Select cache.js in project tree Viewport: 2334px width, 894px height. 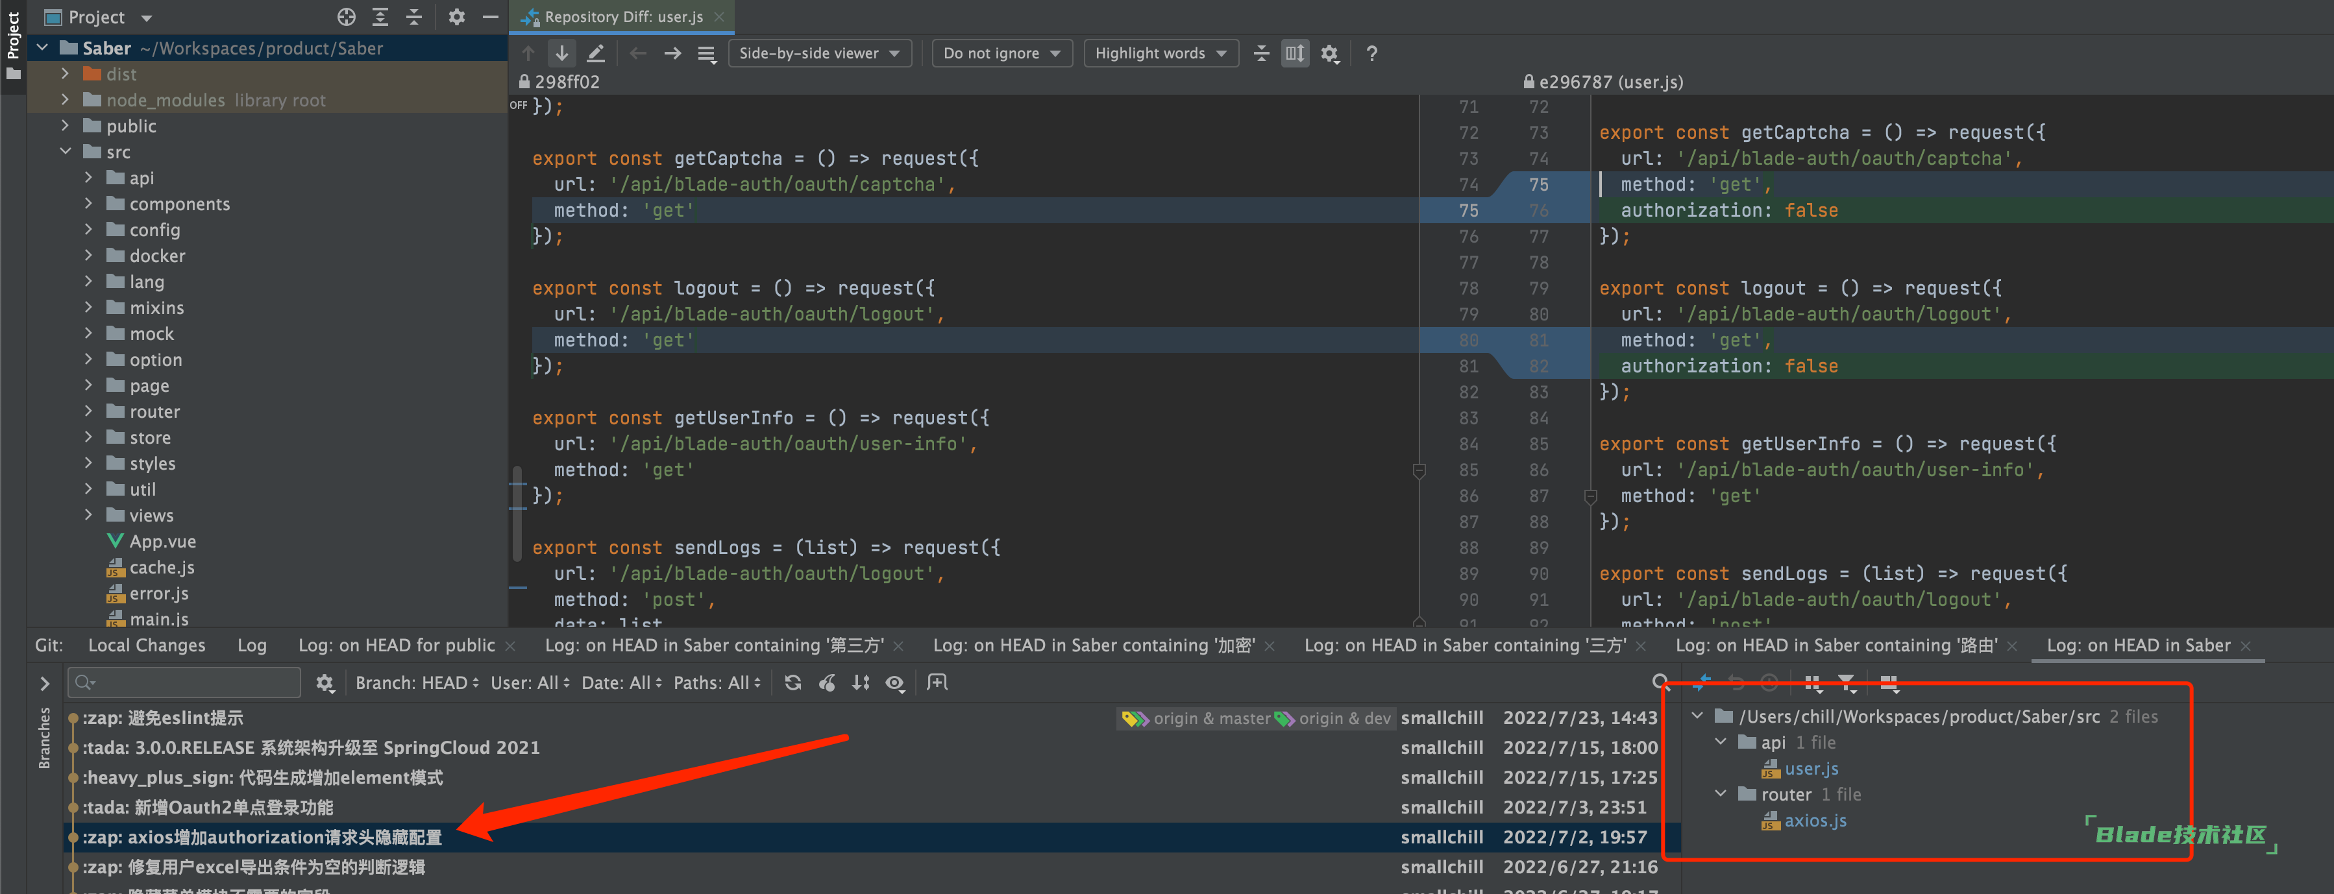click(161, 567)
